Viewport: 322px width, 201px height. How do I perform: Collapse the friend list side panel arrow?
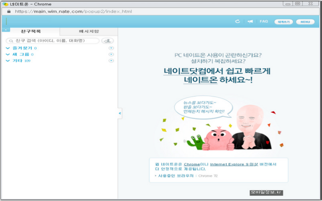(120, 113)
